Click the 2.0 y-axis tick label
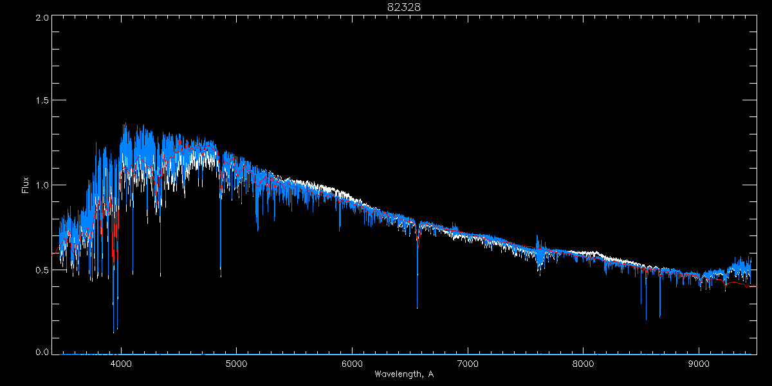 (x=42, y=18)
